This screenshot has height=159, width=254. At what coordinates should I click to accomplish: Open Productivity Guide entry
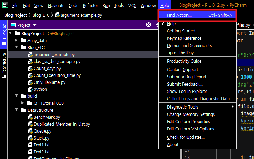point(198,61)
